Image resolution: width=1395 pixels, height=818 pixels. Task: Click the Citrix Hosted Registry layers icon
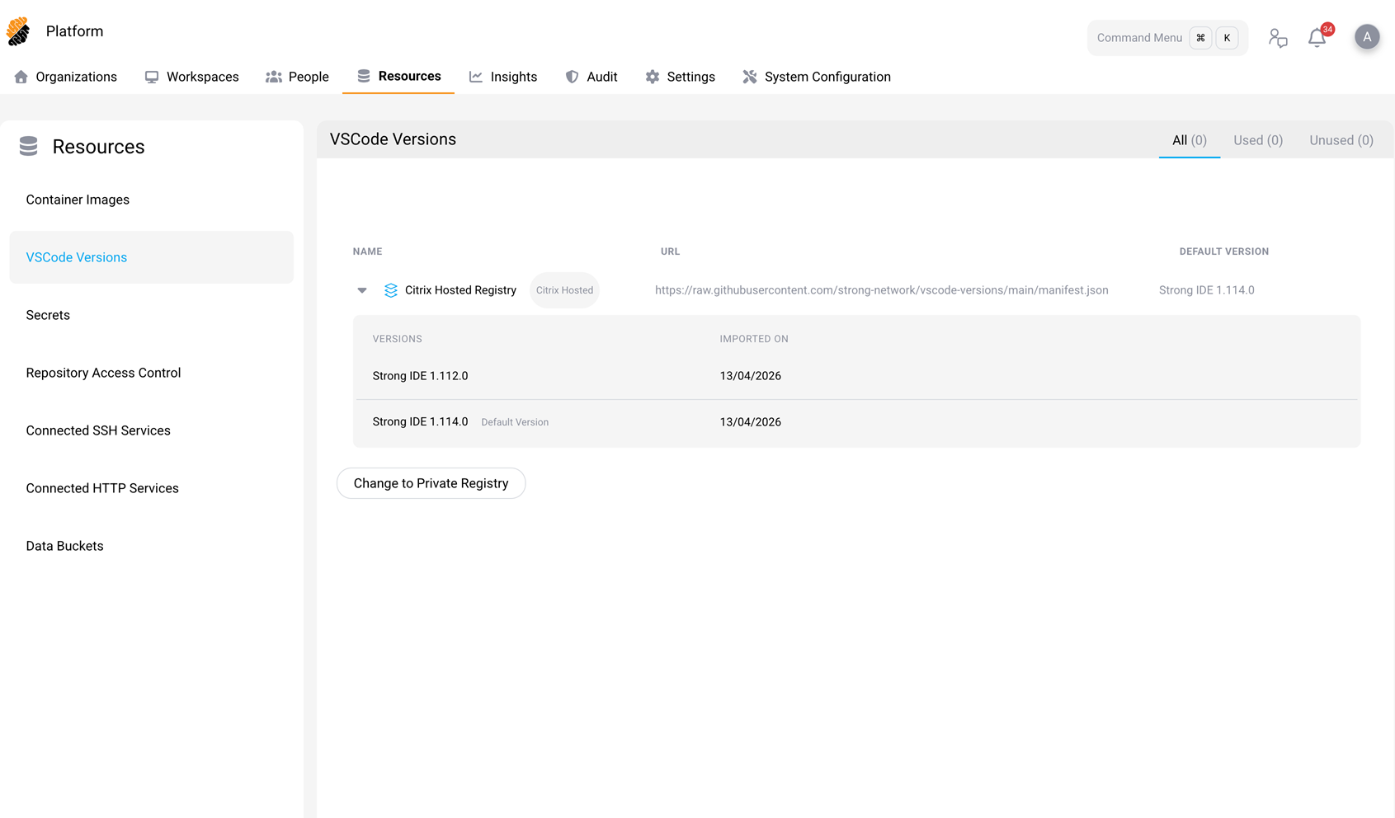click(x=391, y=290)
